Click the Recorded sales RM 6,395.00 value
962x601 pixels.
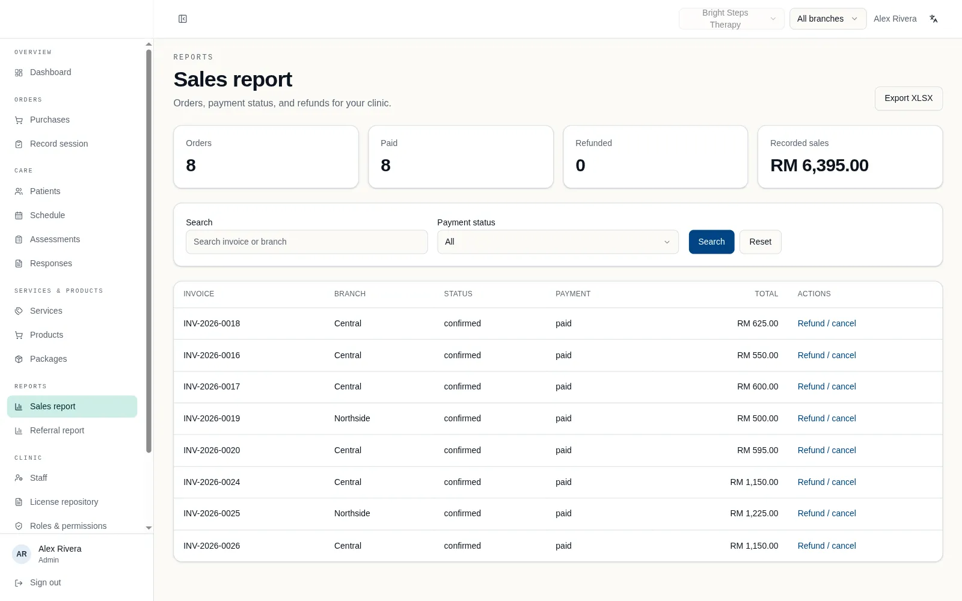(819, 165)
